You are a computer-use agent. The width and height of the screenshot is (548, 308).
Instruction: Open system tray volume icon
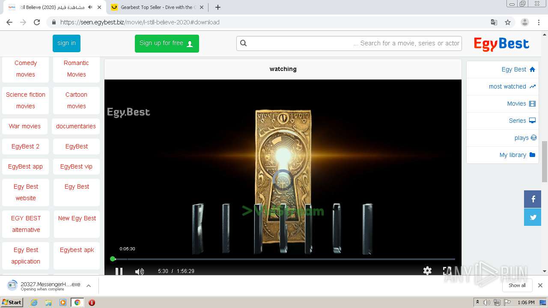[487, 302]
